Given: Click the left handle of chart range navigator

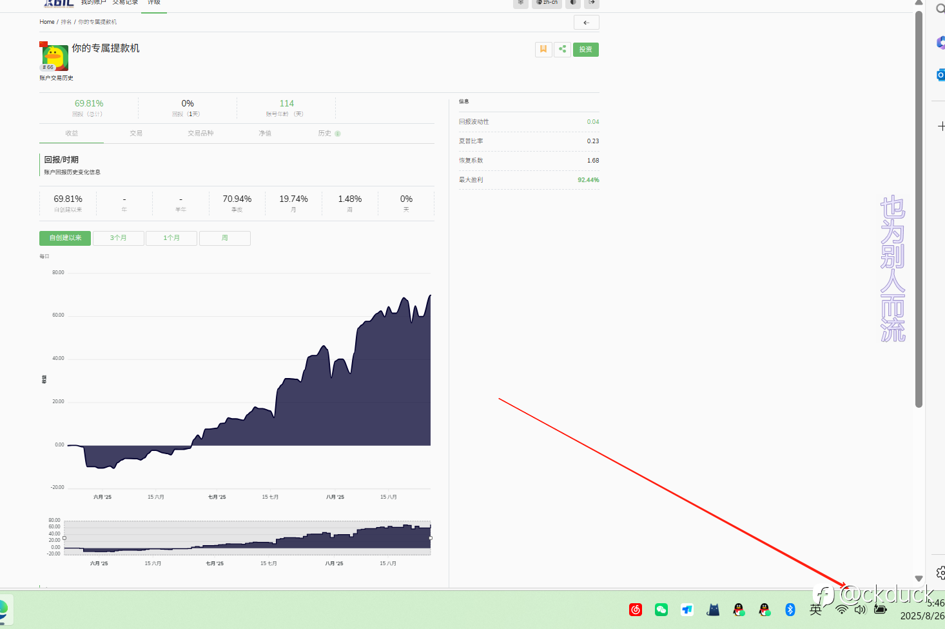Looking at the screenshot, I should tap(64, 538).
